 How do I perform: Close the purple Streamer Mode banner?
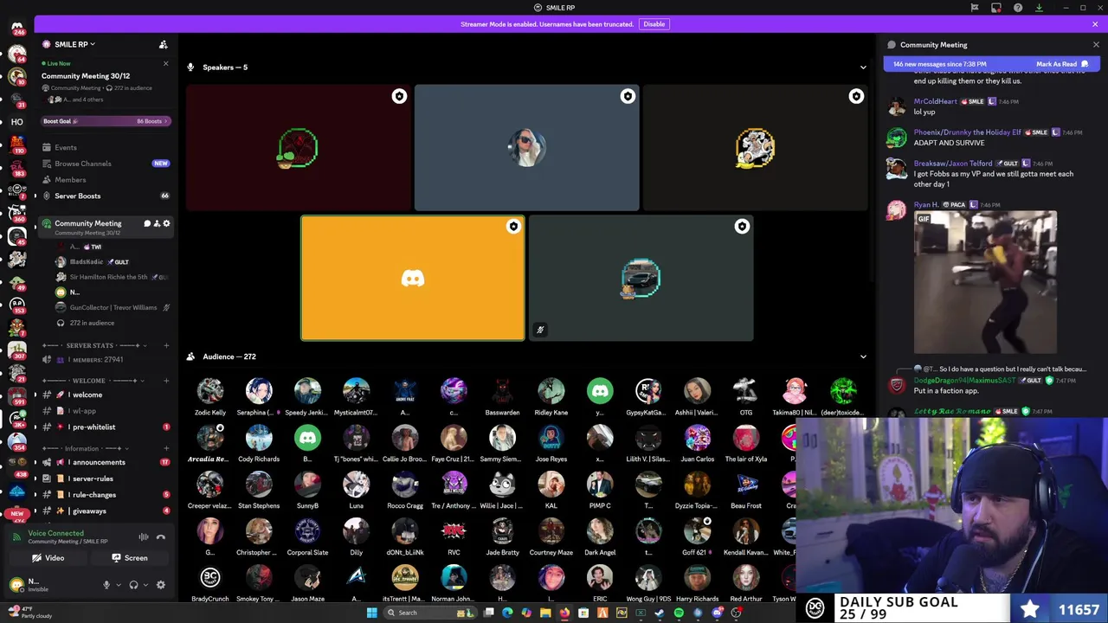click(x=1096, y=24)
